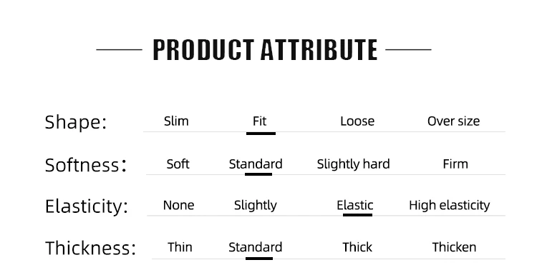
Task: Click the Thickness: row label
Action: coord(90,249)
